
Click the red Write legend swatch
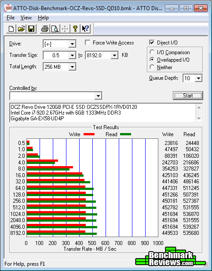[89, 134]
